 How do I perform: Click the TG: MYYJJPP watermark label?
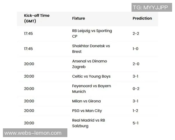tap(150, 8)
